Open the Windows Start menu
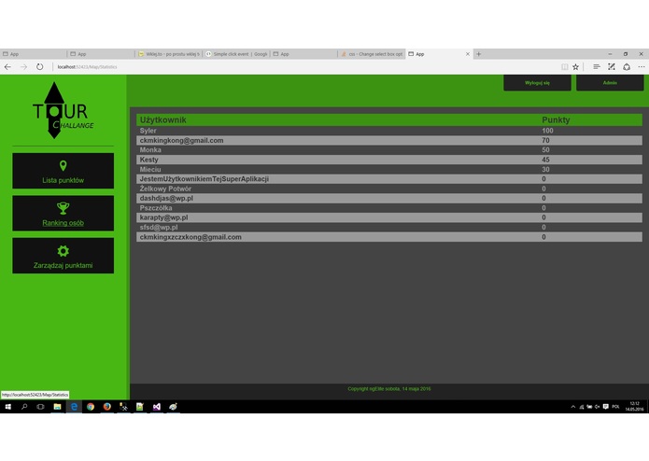This screenshot has width=649, height=461. point(7,407)
